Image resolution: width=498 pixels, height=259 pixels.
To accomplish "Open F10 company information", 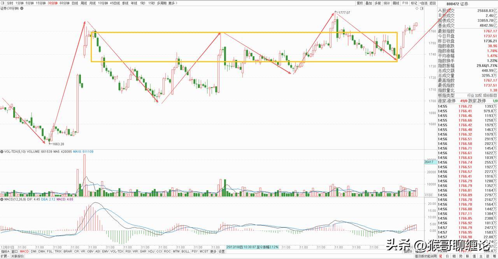I will tap(405, 3).
